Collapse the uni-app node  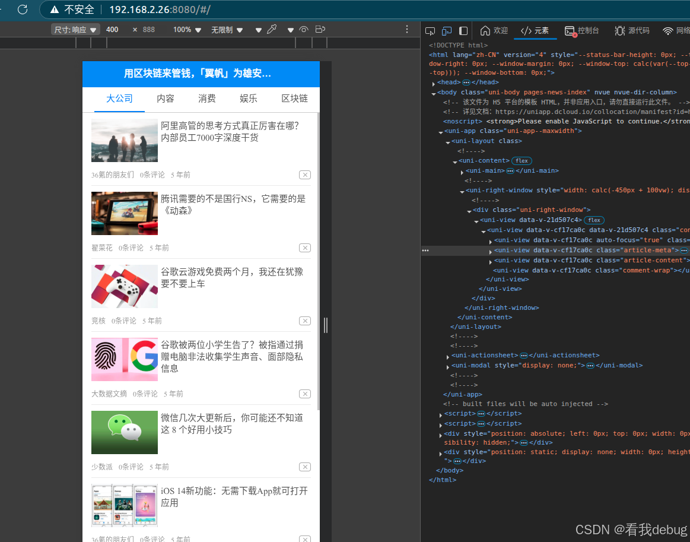coord(440,132)
